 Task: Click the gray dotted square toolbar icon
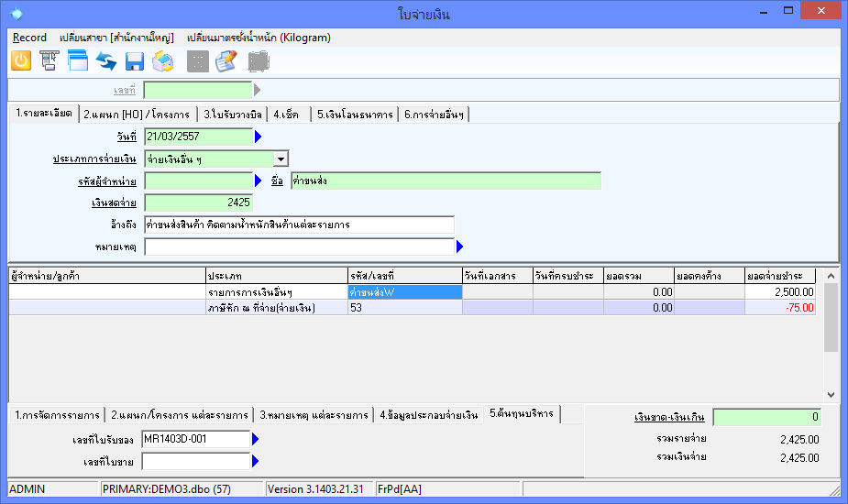pos(197,61)
